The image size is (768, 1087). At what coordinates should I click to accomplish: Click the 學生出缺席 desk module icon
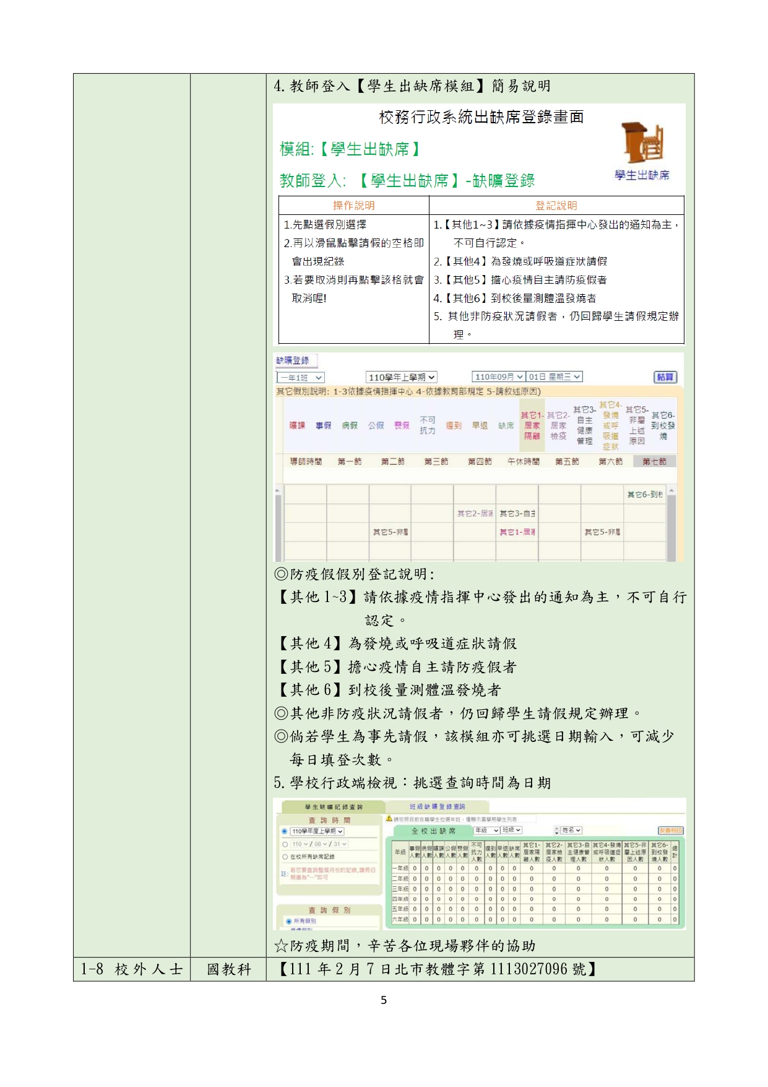[642, 144]
